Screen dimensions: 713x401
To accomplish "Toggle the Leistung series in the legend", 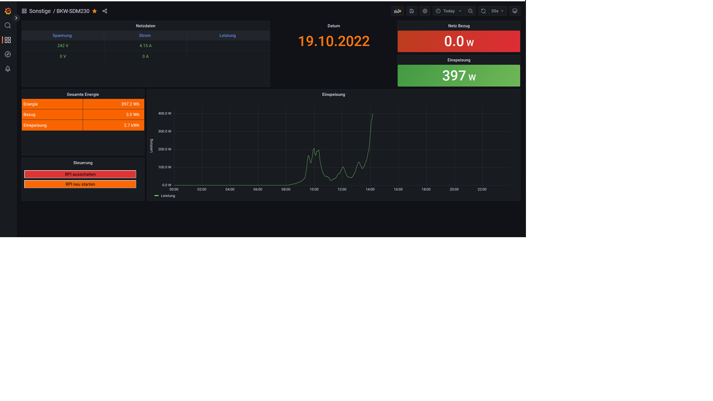I will [x=168, y=196].
